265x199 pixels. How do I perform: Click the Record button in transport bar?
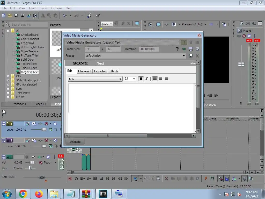pos(70,179)
